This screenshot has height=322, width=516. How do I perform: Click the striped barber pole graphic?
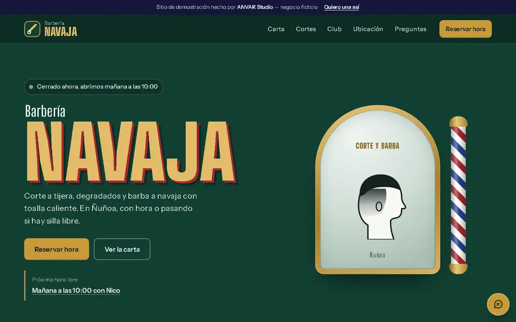coord(458,195)
